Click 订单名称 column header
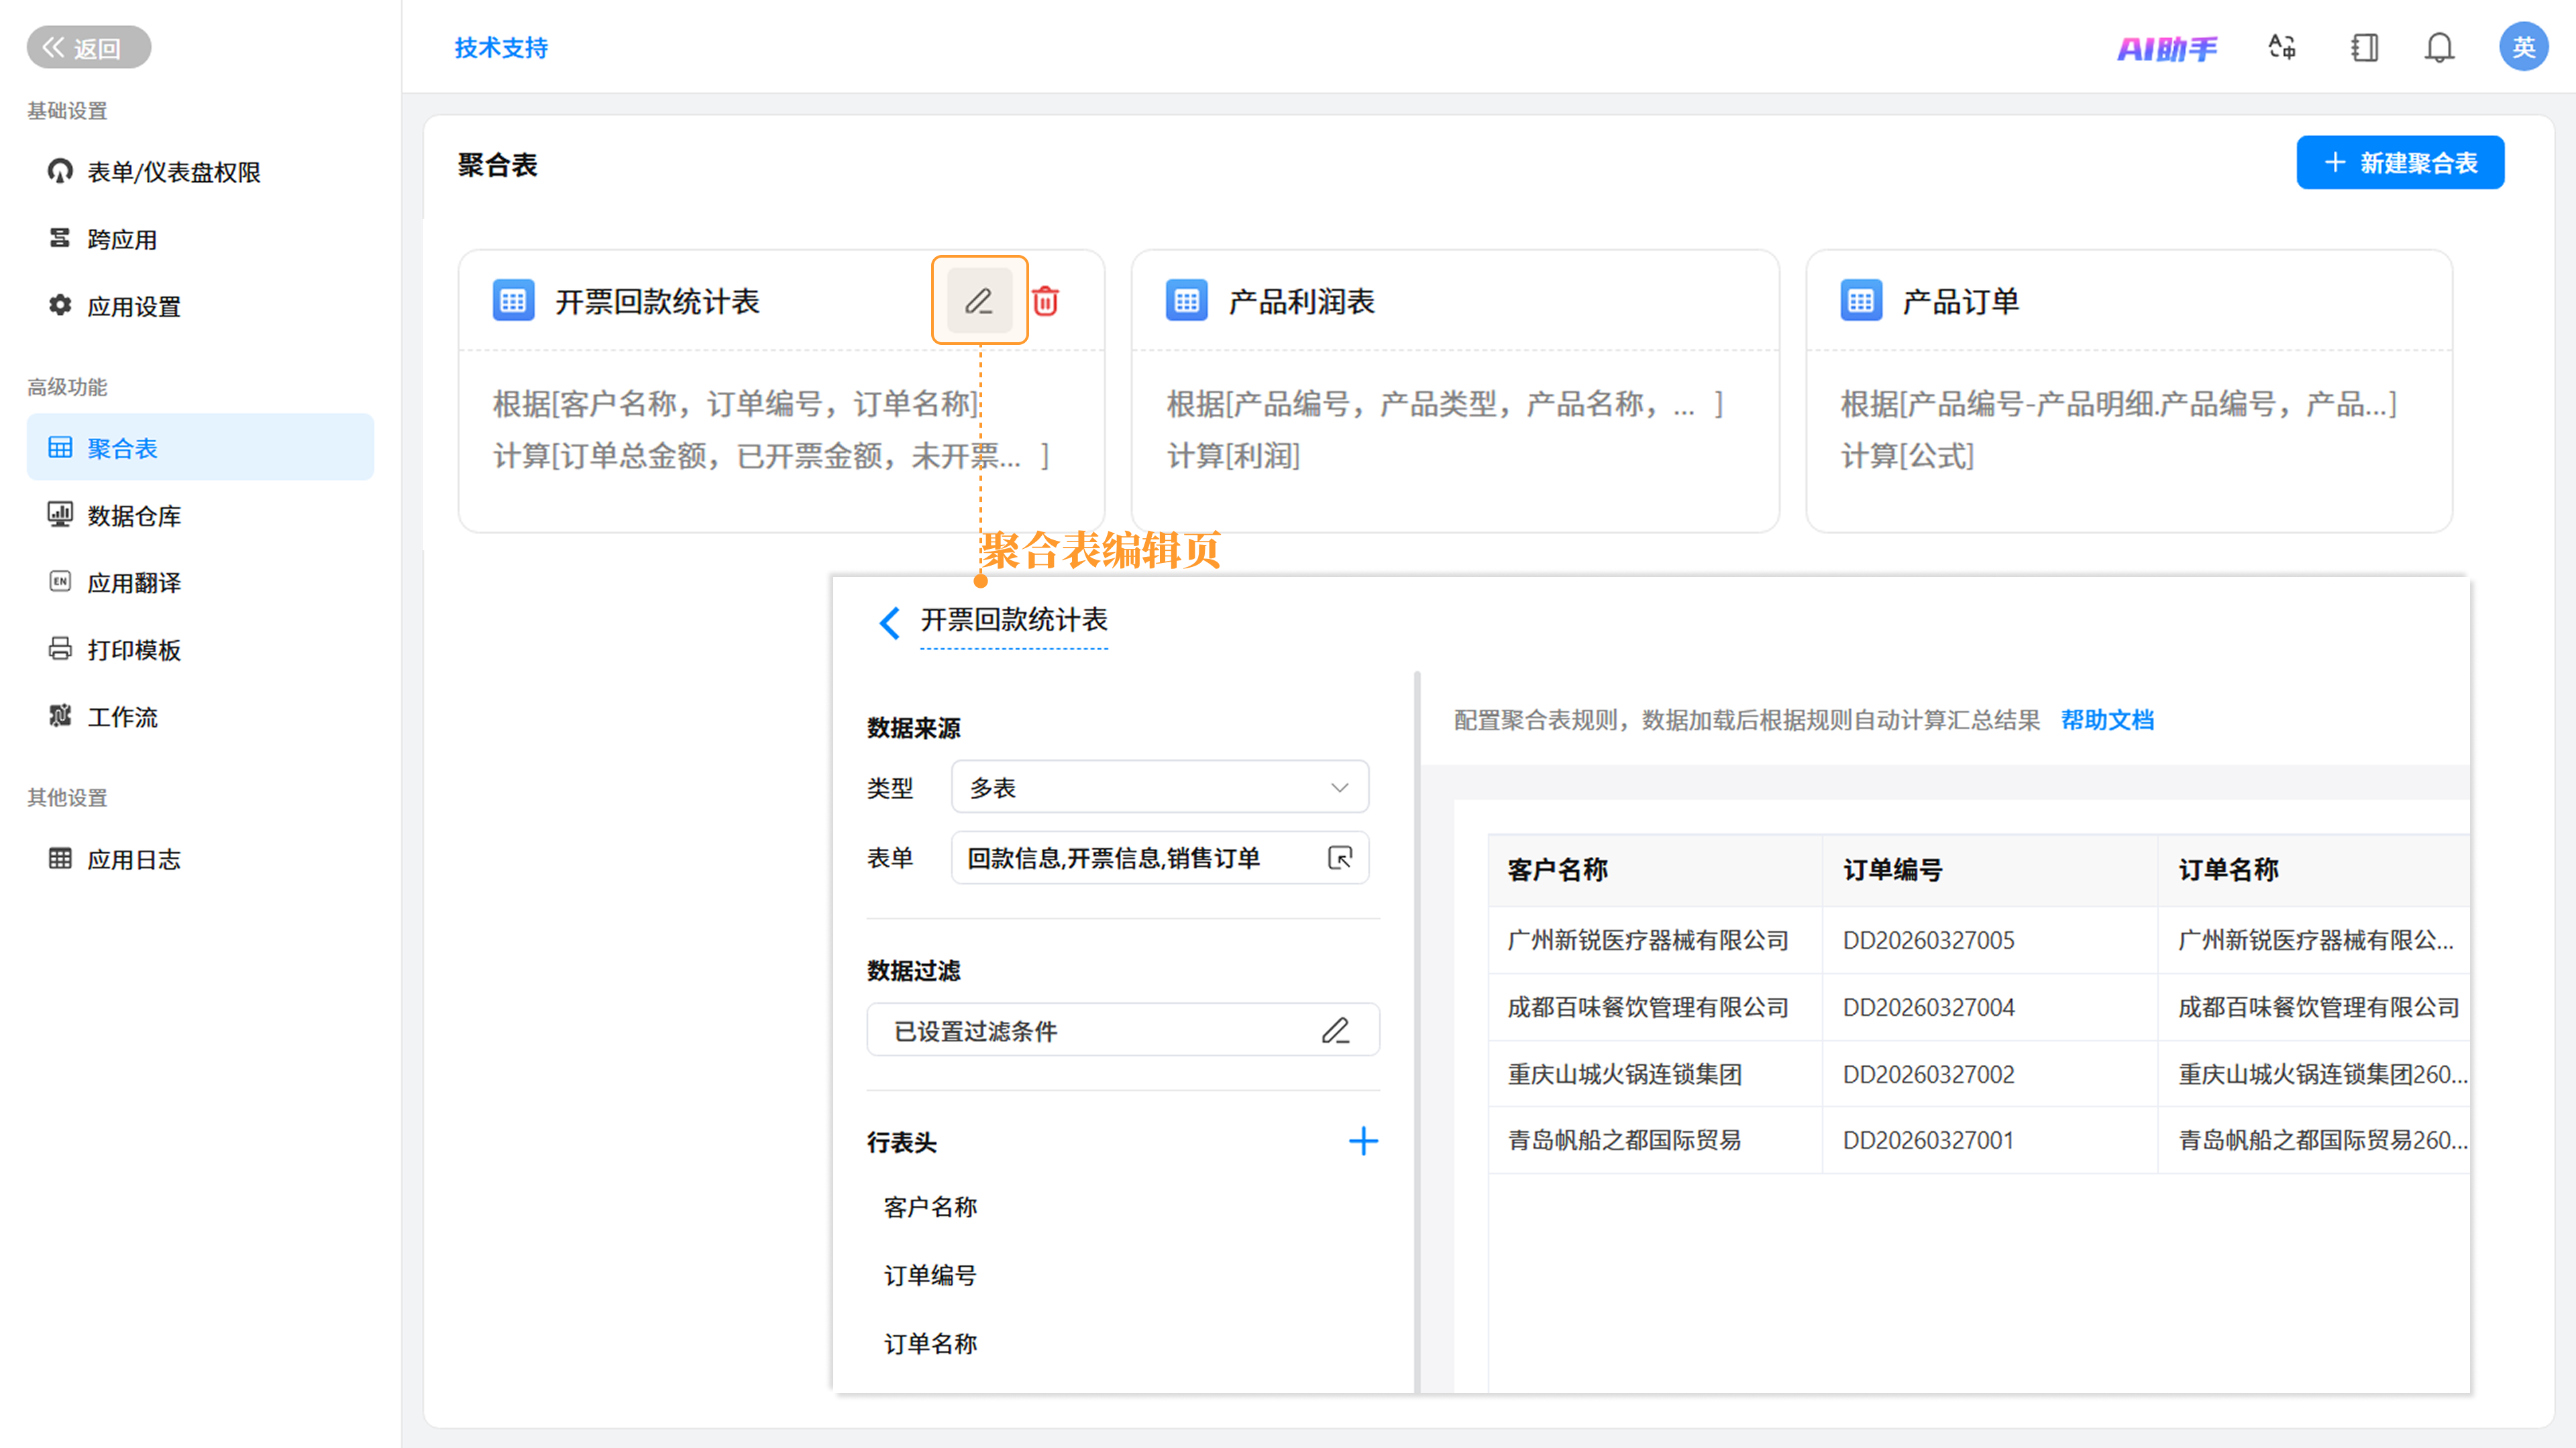This screenshot has height=1448, width=2576. click(2314, 870)
